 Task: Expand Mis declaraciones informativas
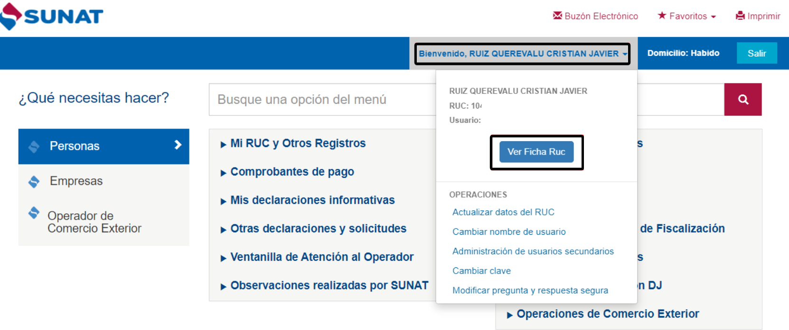coord(307,200)
